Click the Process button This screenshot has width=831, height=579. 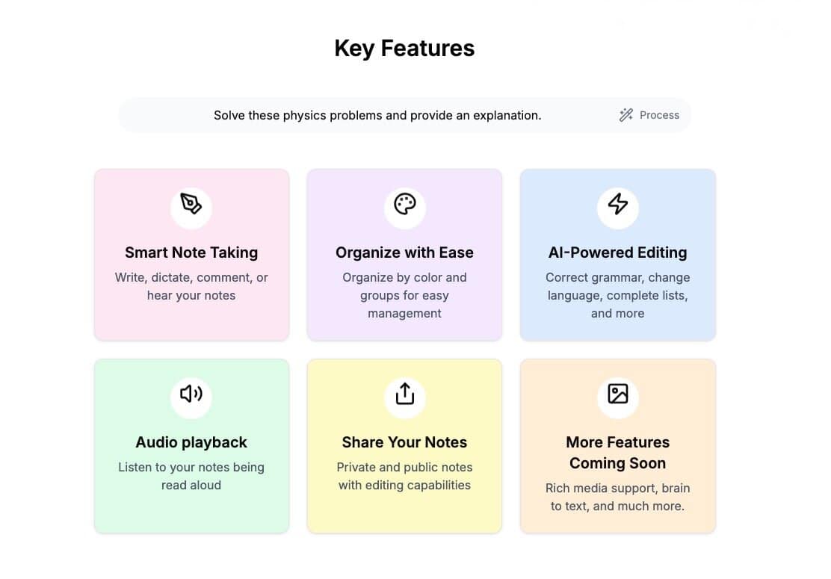click(649, 115)
